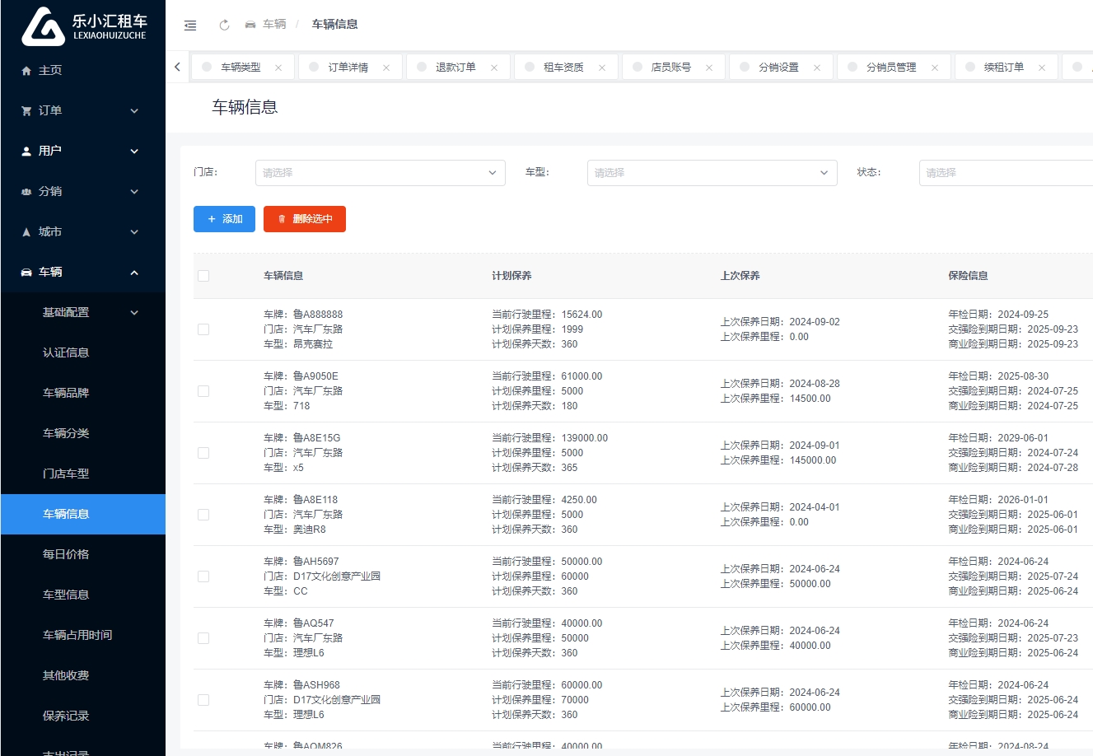Screen dimensions: 1093x756
Task: Click the 乐小汇租车 logo
Action: tap(83, 26)
